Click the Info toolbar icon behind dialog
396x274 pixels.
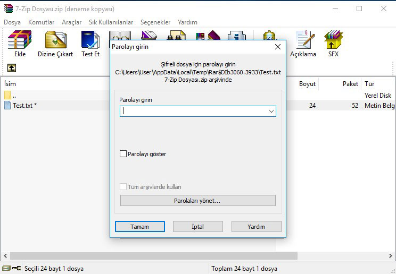pyautogui.click(x=237, y=35)
